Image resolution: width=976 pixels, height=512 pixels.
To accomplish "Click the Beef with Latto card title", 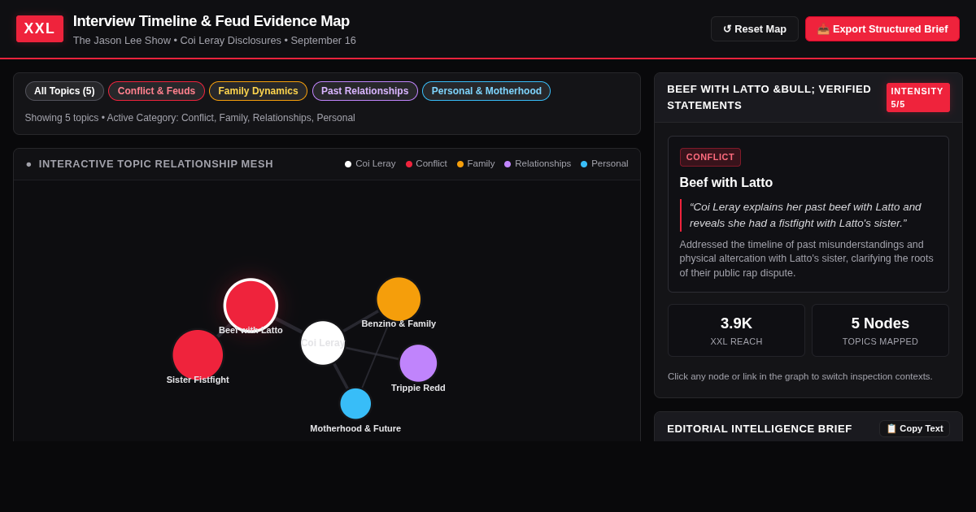I will pyautogui.click(x=726, y=183).
